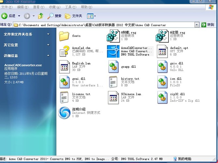Toggle the 文件夹 folders pane
Viewport: 218px width, 163px height.
tap(73, 16)
